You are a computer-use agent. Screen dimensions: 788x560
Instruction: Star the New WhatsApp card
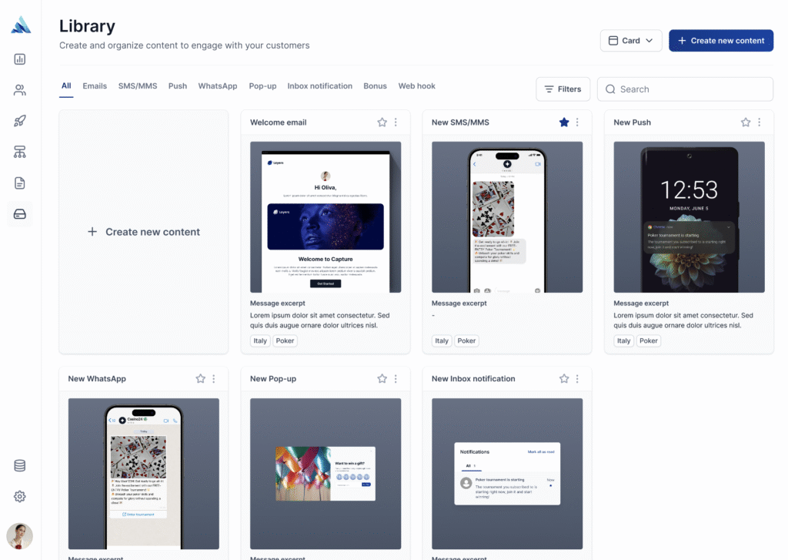point(201,379)
